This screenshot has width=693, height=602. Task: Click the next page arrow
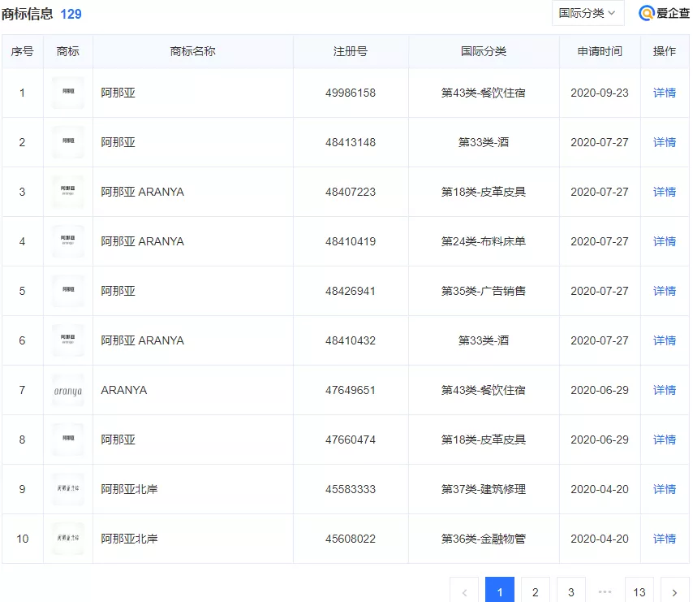click(x=674, y=591)
